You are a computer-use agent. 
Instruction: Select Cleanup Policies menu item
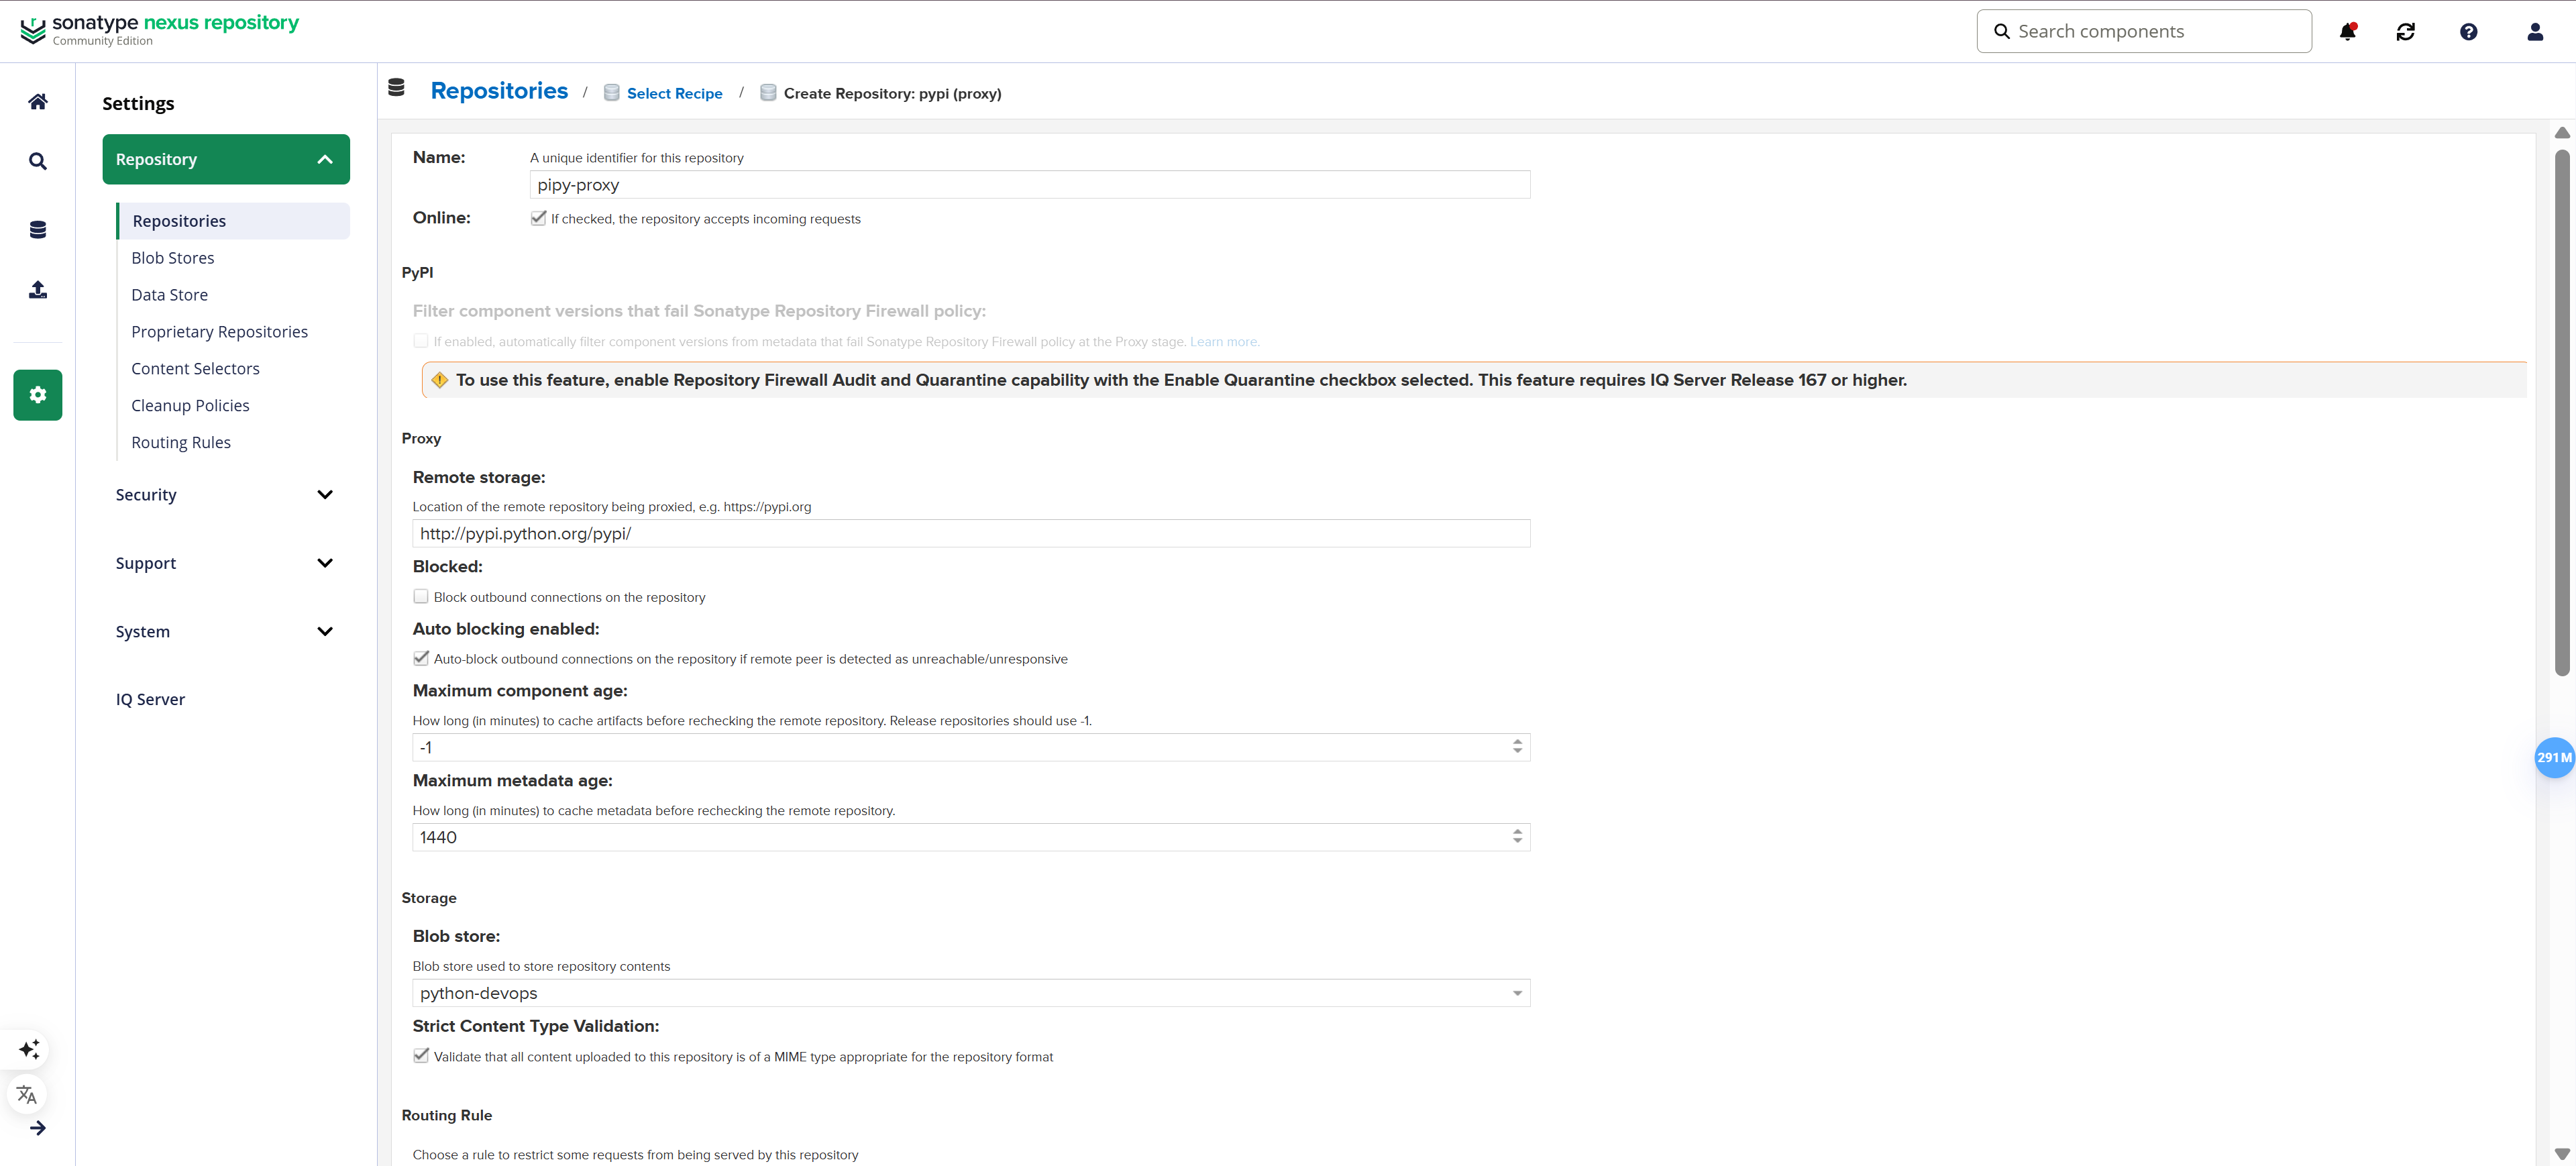[x=191, y=406]
